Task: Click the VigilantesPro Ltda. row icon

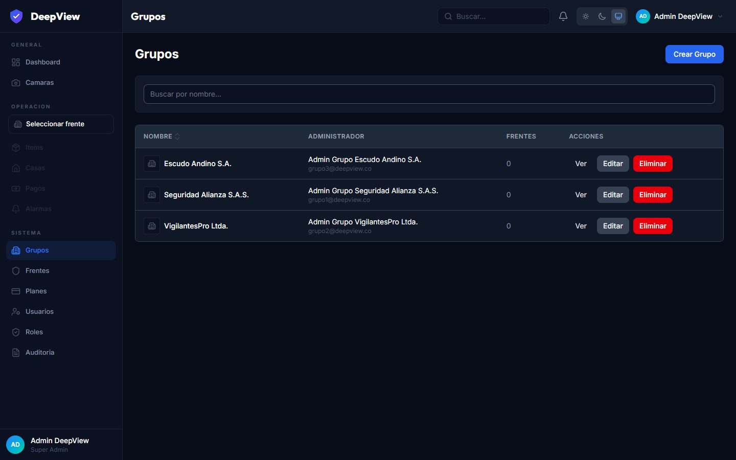Action: click(152, 226)
